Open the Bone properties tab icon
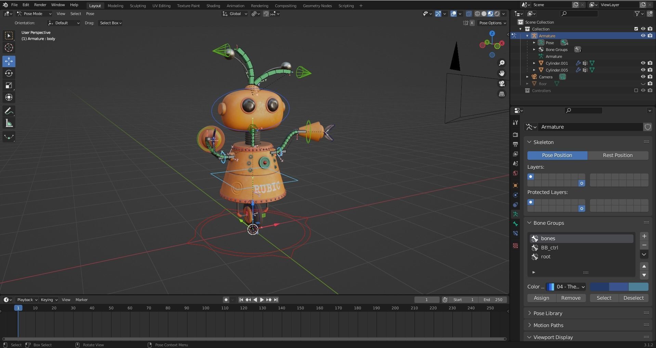This screenshot has width=656, height=348. point(515,224)
